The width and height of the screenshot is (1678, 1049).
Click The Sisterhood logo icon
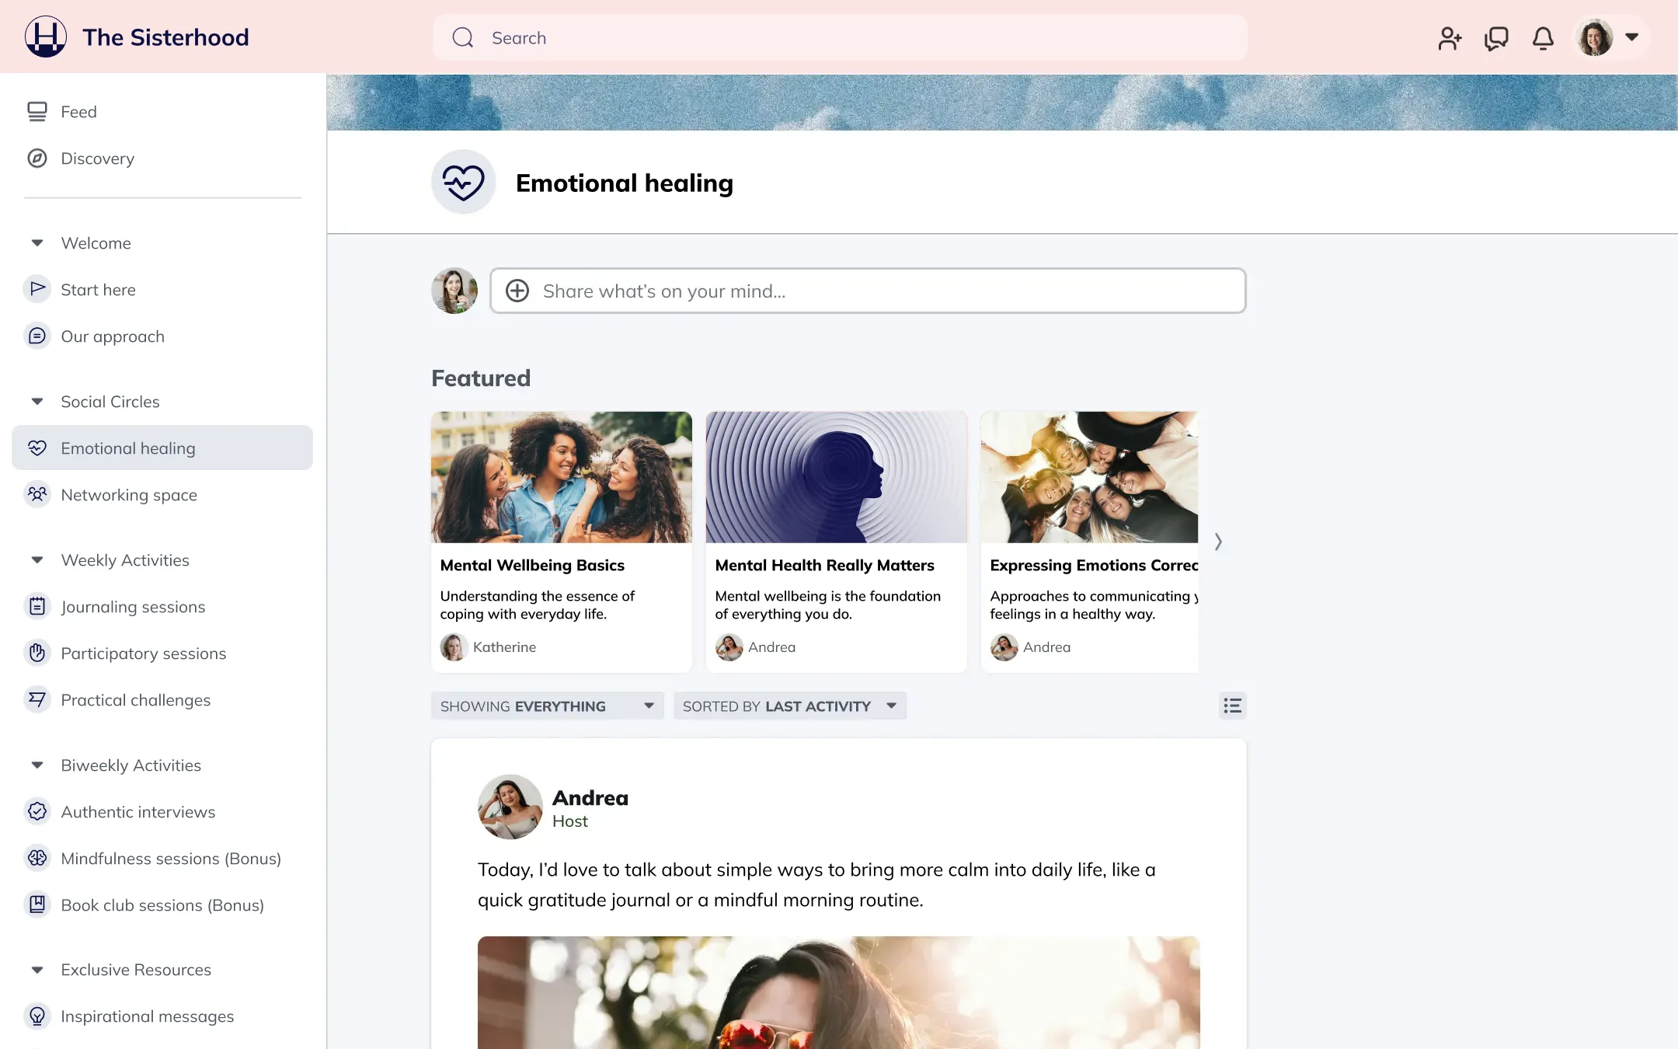46,37
